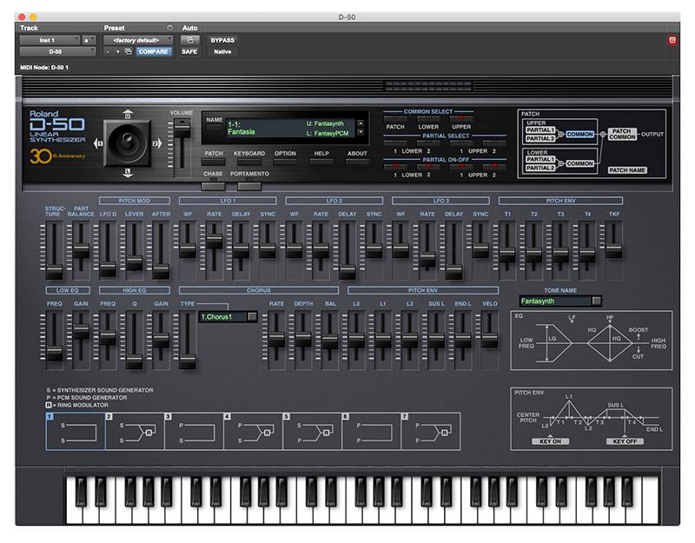Select Partial Select Upper 2 button

493,143
